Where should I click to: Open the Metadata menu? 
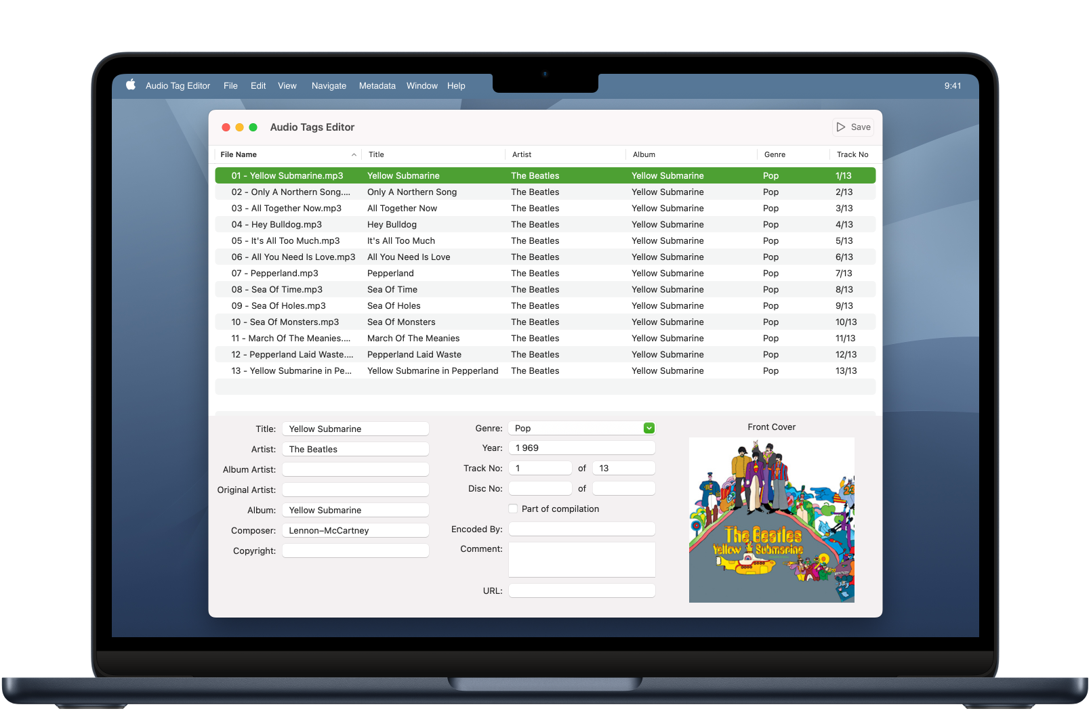click(x=377, y=86)
